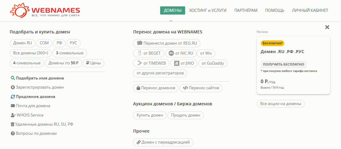Open the ПОМОЩЬ menu
Screen dimensions: 341x149
[275, 10]
